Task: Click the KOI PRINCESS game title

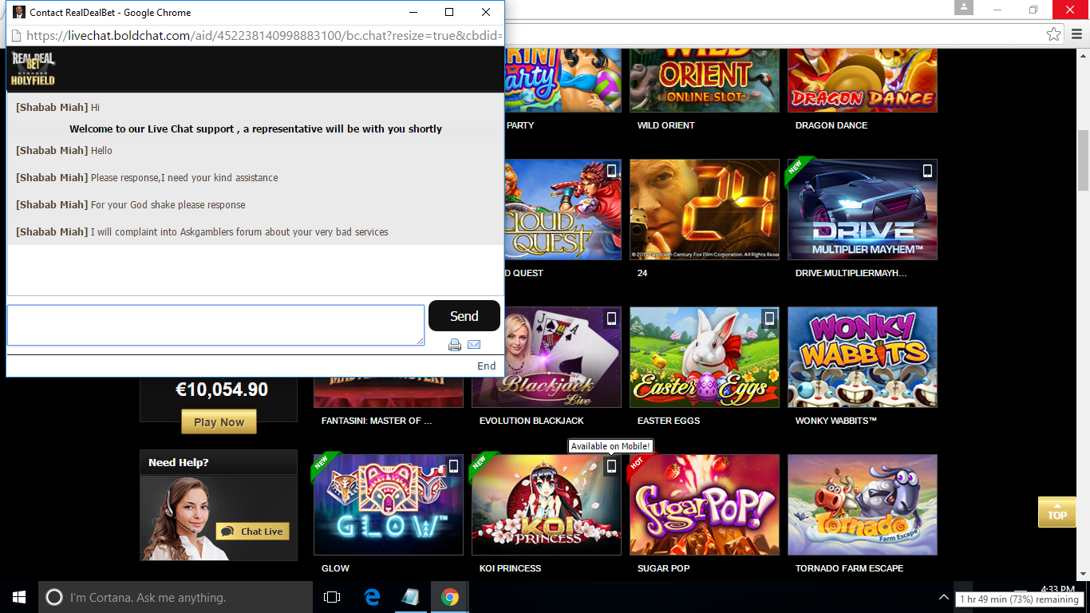Action: coord(511,568)
